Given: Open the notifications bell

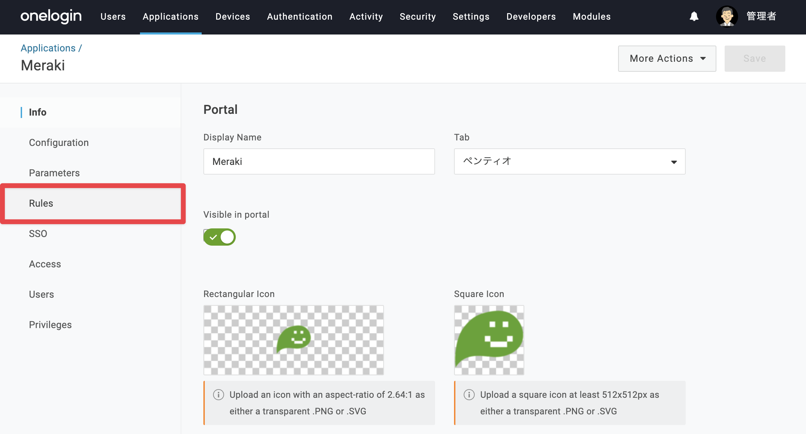Looking at the screenshot, I should point(694,17).
